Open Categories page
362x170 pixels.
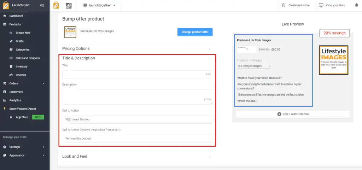(22, 49)
